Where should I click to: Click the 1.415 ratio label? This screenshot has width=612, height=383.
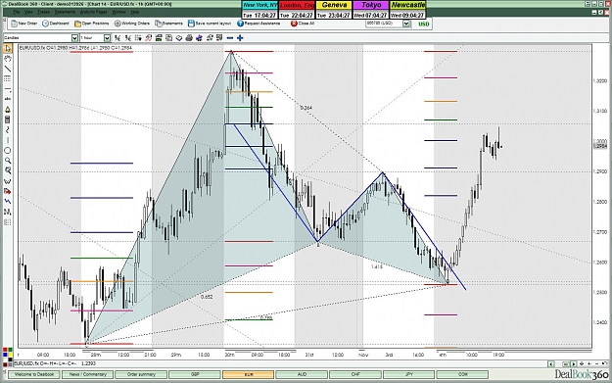(377, 266)
